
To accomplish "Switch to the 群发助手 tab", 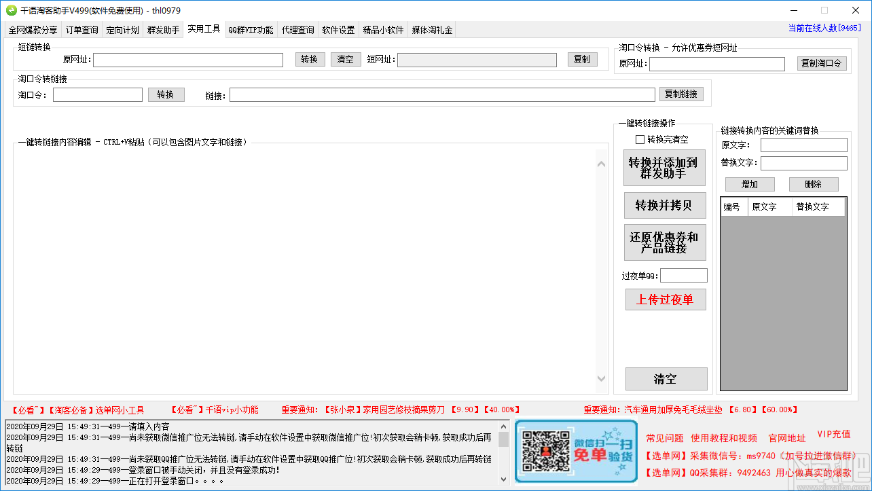I will coord(163,30).
